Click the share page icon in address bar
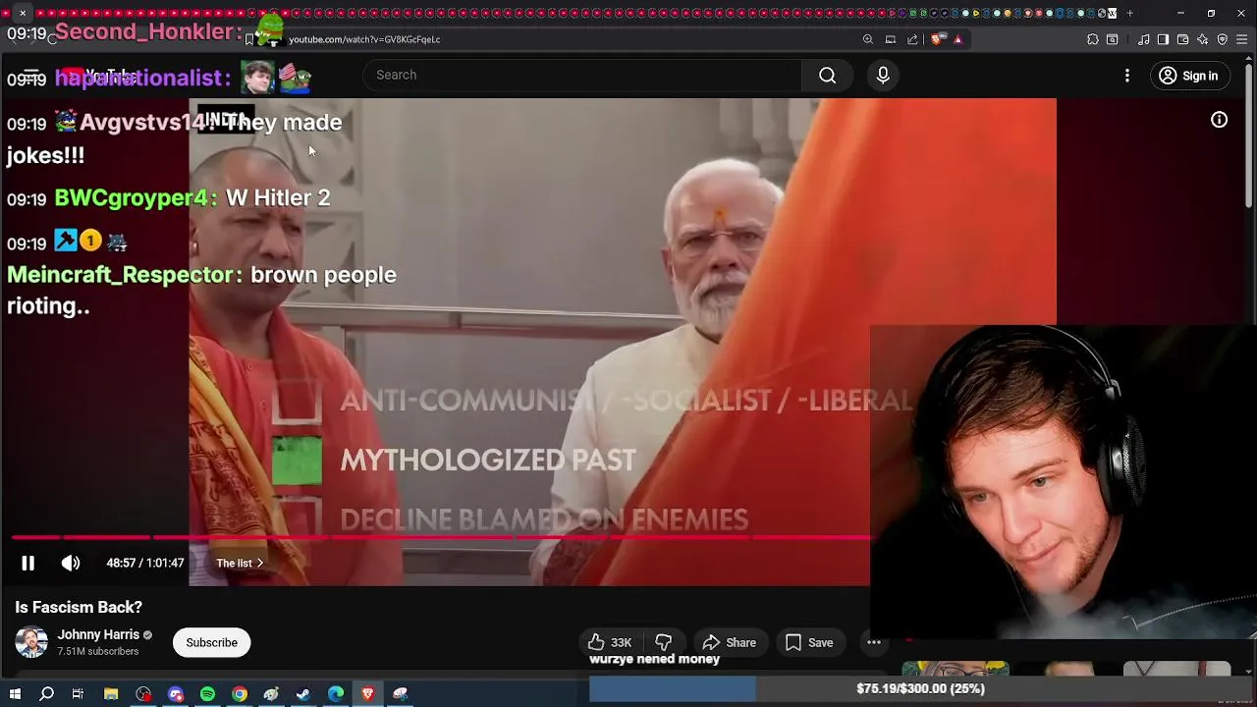The height and width of the screenshot is (707, 1257). coord(912,39)
